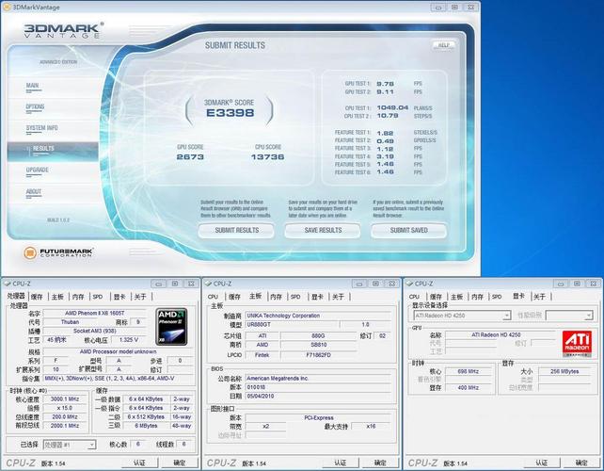Click the SAVE RESULTS button
Viewport: 604px width, 471px height.
pyautogui.click(x=323, y=230)
